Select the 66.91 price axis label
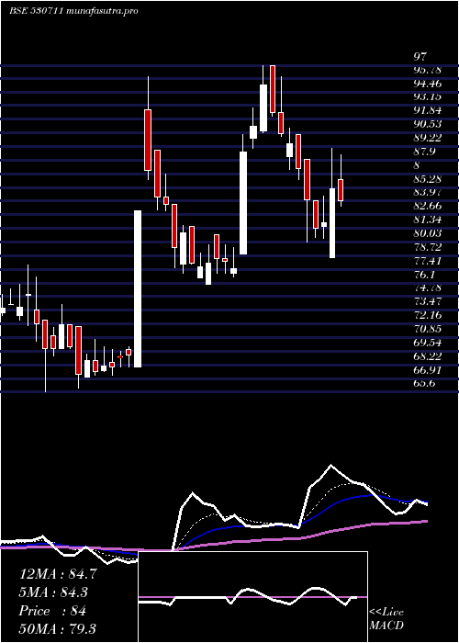This screenshot has height=643, width=459. [427, 370]
